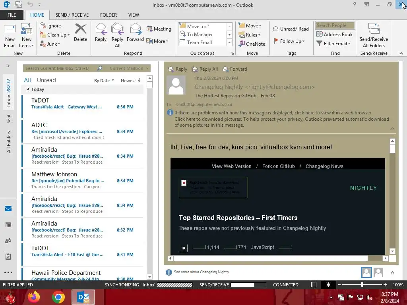Show All messages filter
Viewport: 407px width, 305px height.
coord(27,80)
